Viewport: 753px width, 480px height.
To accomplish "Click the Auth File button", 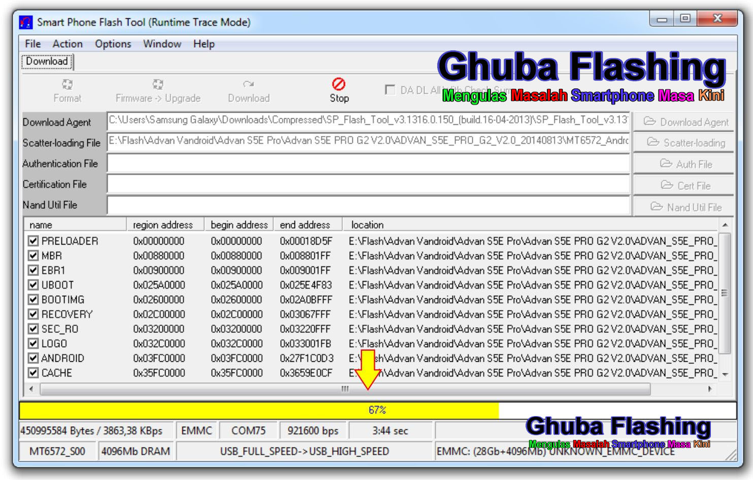I will coord(684,164).
